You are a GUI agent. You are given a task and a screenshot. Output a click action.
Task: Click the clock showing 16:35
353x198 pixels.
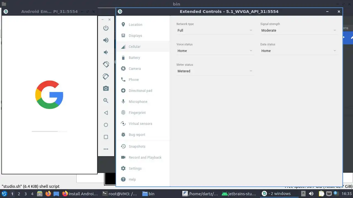(x=347, y=194)
